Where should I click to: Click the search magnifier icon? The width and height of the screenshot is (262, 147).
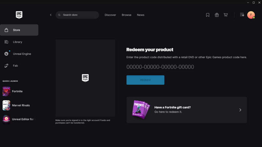tap(59, 15)
